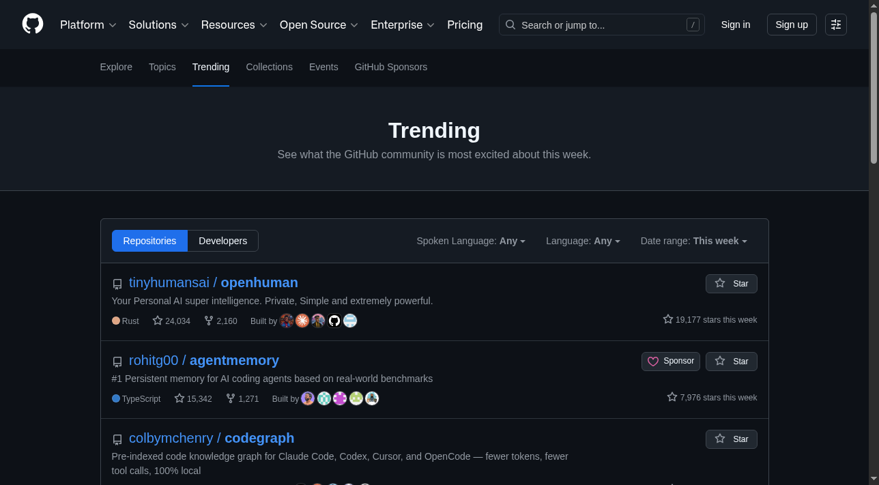Go to the Explore tab

pos(116,67)
